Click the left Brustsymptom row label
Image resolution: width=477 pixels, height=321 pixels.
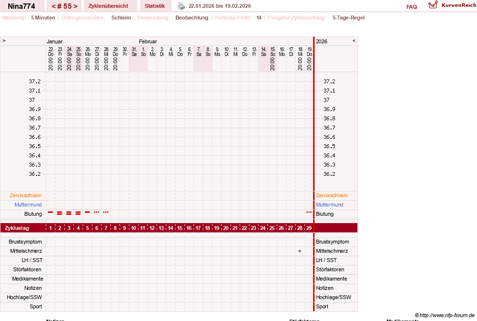[25, 242]
